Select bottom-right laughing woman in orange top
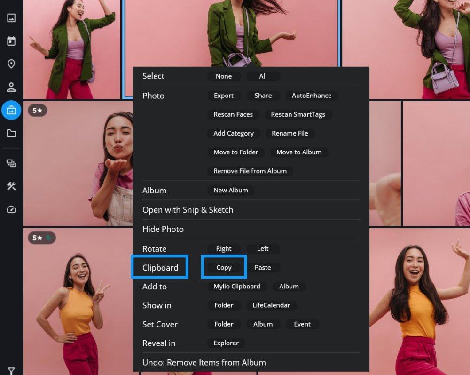 pyautogui.click(x=420, y=302)
